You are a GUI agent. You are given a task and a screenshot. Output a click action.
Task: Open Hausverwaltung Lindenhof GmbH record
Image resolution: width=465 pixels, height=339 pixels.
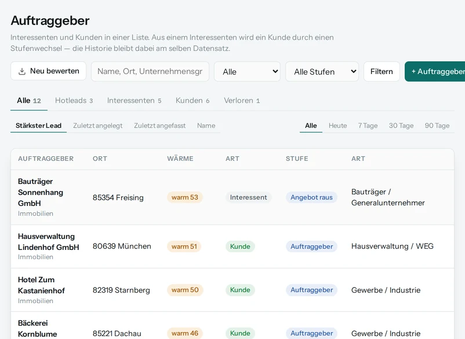48,242
